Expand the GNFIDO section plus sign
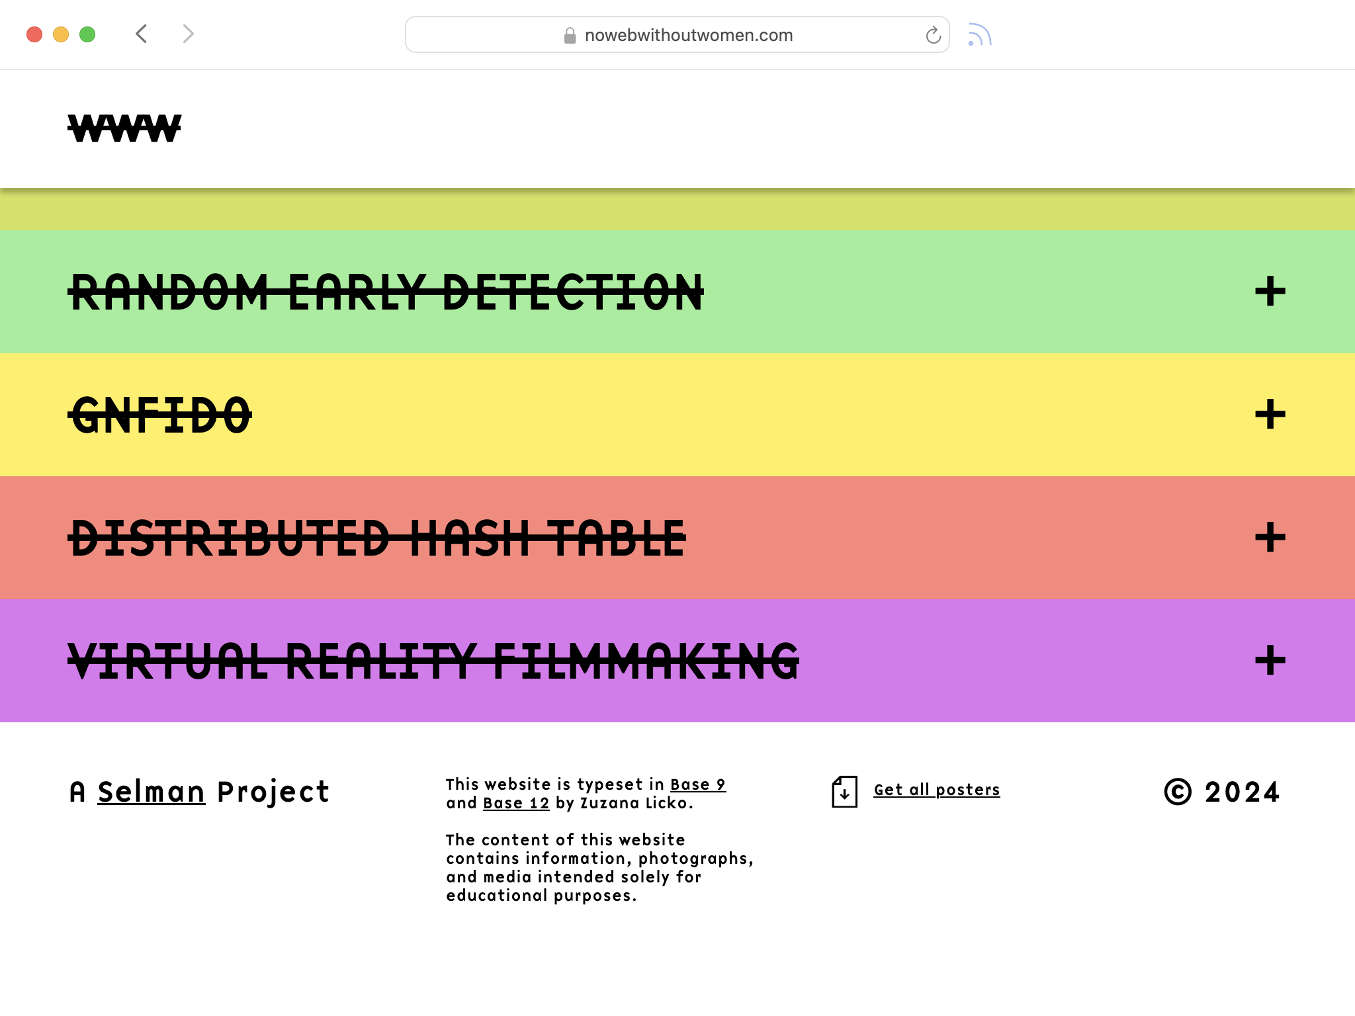Screen dimensions: 1355x1016 click(1270, 415)
